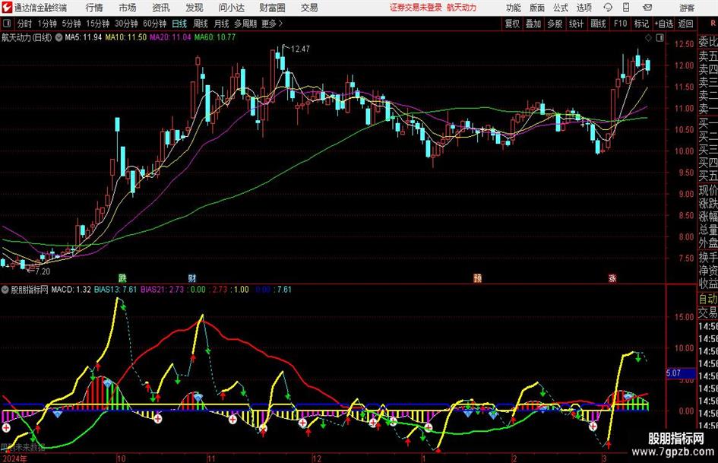The height and width of the screenshot is (463, 718).
Task: Click the red 航天动力 stock name link
Action: [x=462, y=8]
